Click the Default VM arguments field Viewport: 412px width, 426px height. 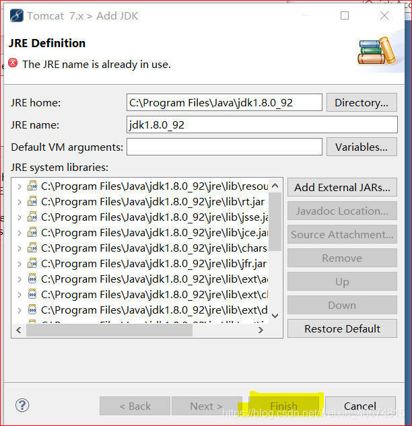(x=224, y=147)
